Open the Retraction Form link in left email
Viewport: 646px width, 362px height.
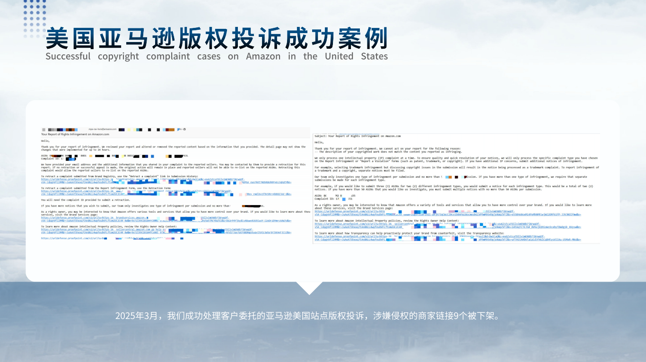pos(166,192)
